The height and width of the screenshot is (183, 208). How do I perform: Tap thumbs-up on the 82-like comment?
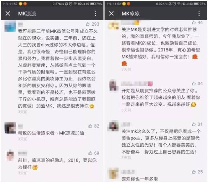pos(90,126)
